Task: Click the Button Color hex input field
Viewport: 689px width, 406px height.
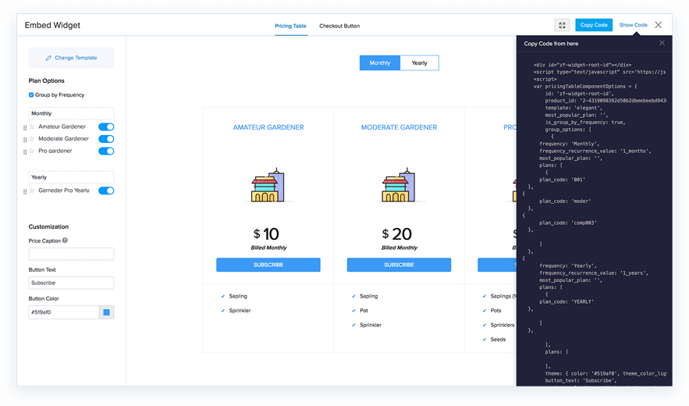Action: point(64,312)
